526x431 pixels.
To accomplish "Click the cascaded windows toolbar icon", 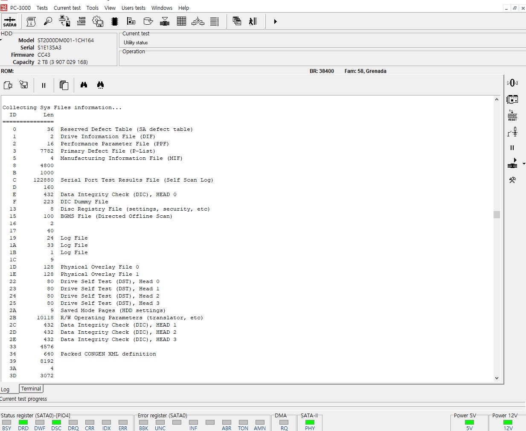I will pyautogui.click(x=237, y=21).
